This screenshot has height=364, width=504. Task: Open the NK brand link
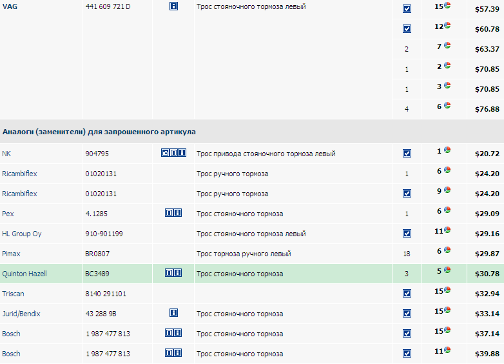(6, 154)
